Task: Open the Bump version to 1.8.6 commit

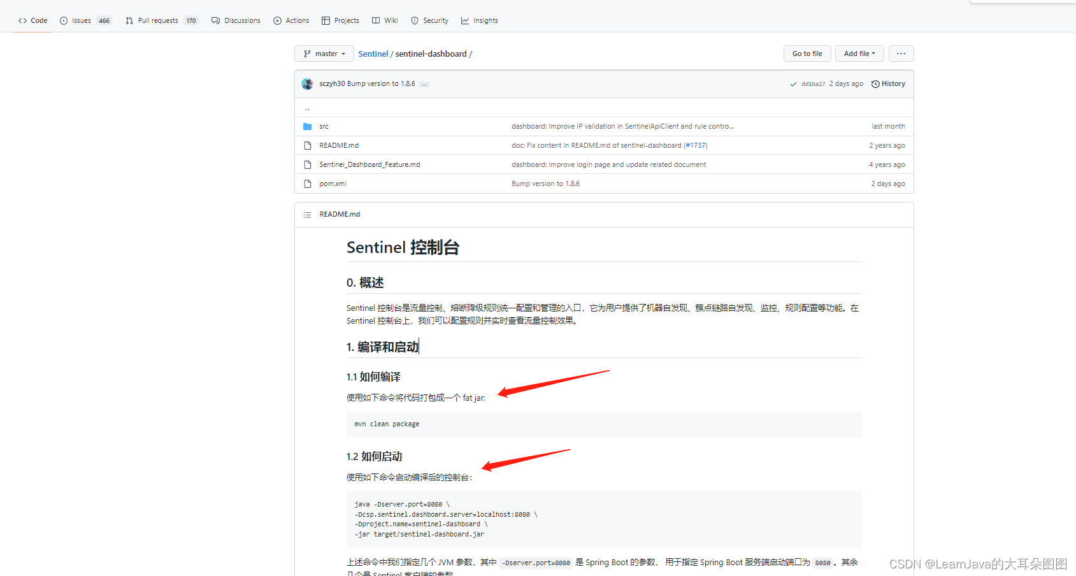Action: (381, 83)
